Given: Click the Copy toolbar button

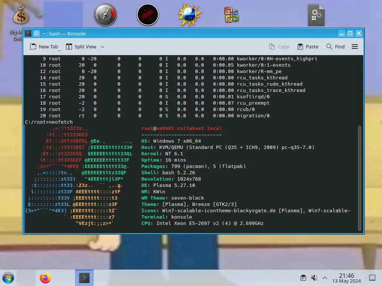Looking at the screenshot, I should click(x=279, y=47).
